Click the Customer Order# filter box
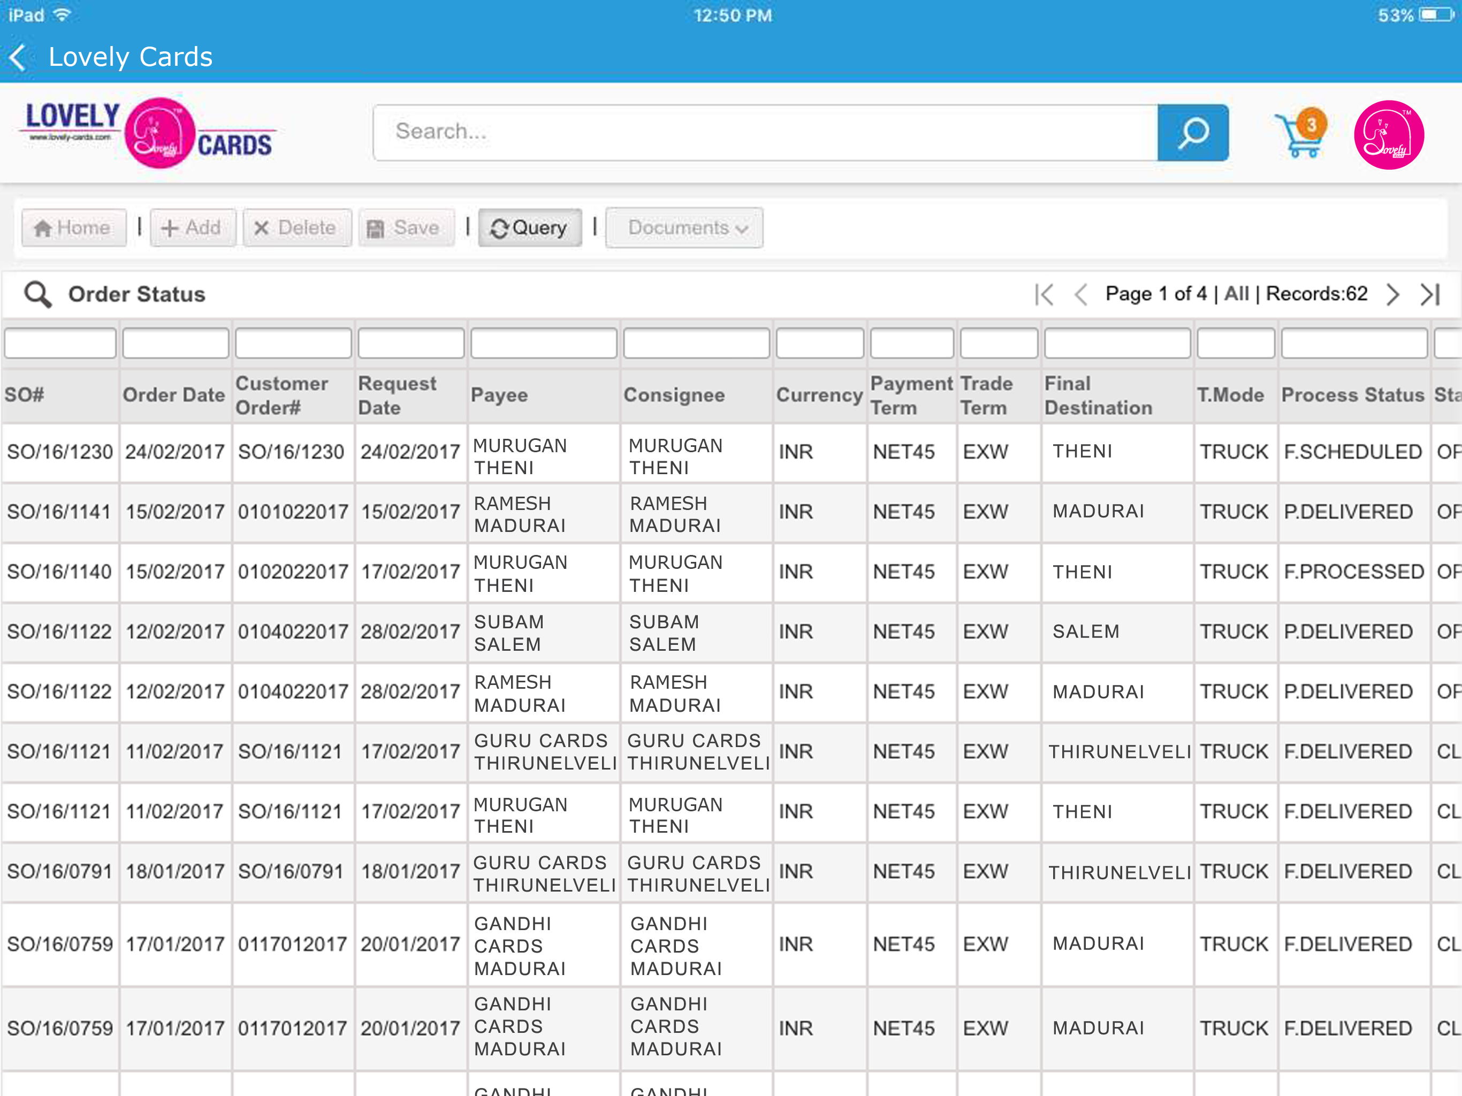1462x1096 pixels. click(293, 343)
